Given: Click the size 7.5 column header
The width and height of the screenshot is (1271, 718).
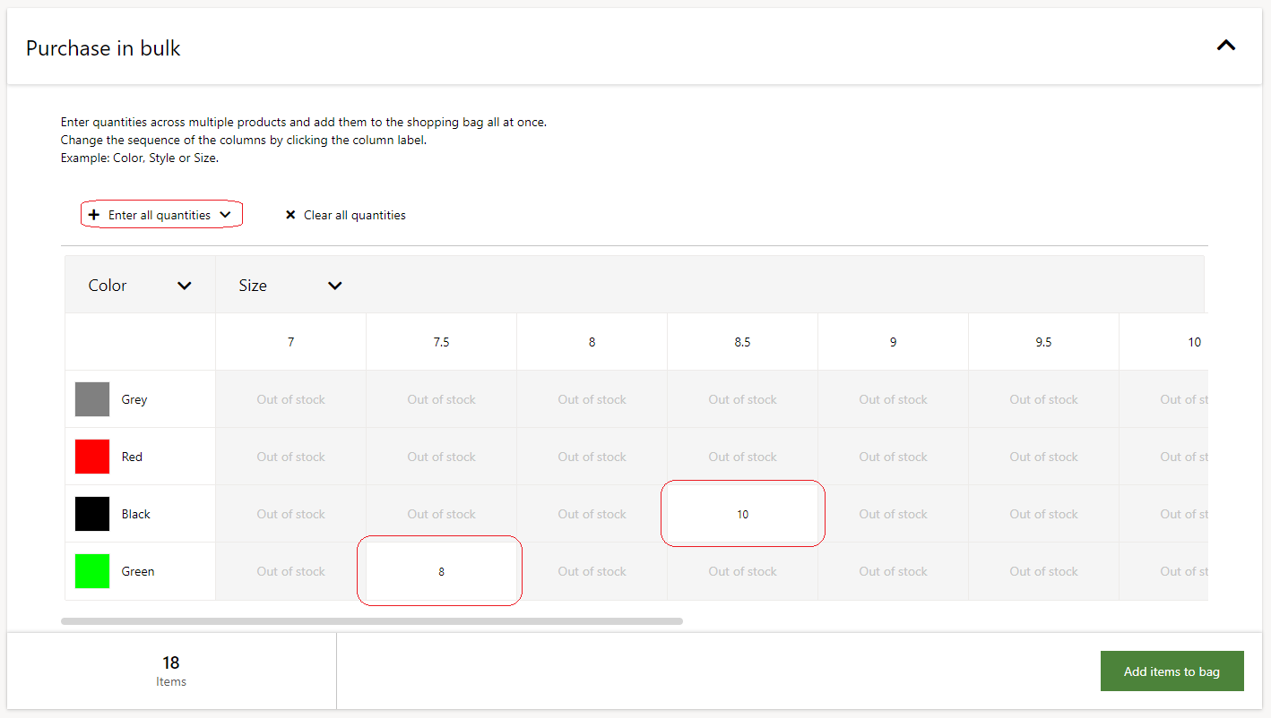Looking at the screenshot, I should pyautogui.click(x=441, y=342).
